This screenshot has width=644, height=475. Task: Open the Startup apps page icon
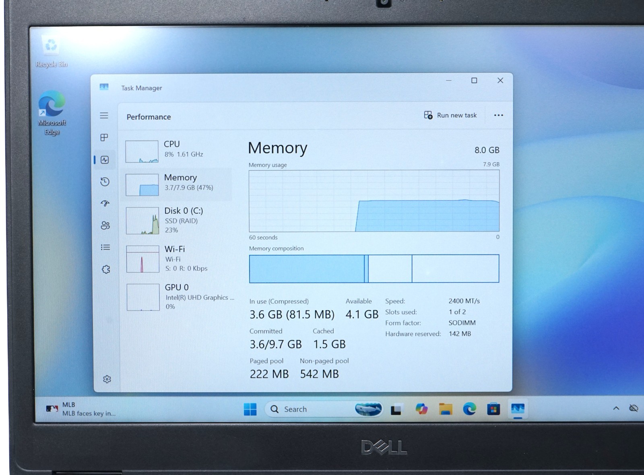(105, 203)
